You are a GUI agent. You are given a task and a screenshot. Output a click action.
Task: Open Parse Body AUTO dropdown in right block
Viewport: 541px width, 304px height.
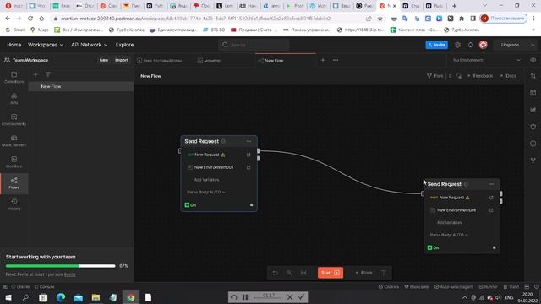[x=449, y=235]
